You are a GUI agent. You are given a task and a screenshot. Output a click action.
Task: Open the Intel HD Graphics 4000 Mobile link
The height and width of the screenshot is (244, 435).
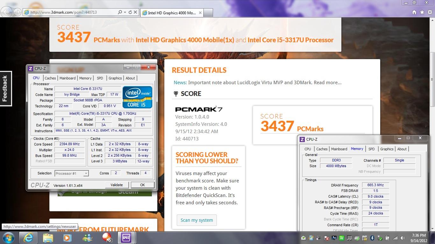(185, 40)
